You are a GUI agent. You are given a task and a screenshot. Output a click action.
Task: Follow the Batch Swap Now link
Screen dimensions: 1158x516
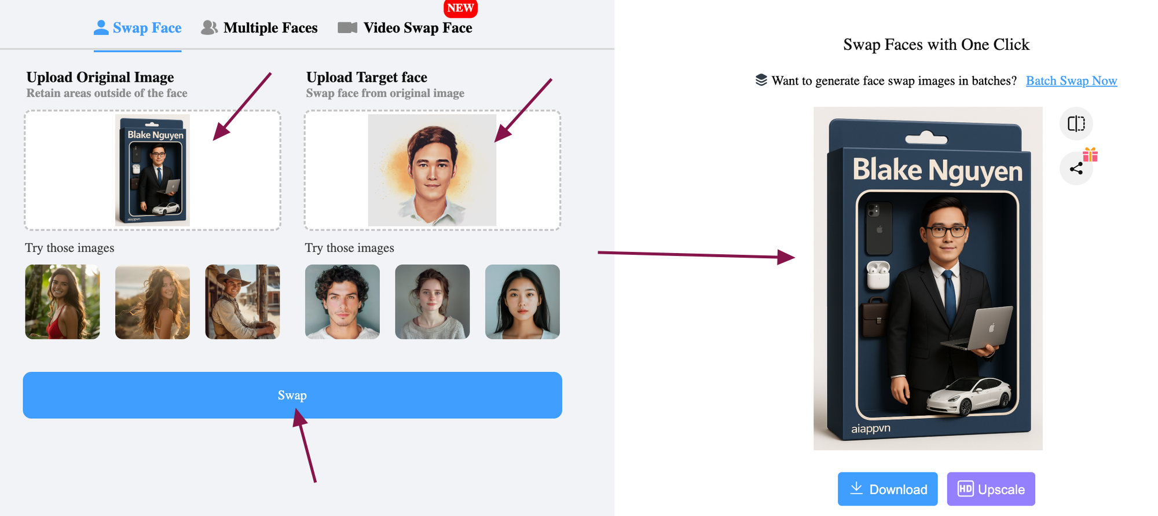[1071, 80]
